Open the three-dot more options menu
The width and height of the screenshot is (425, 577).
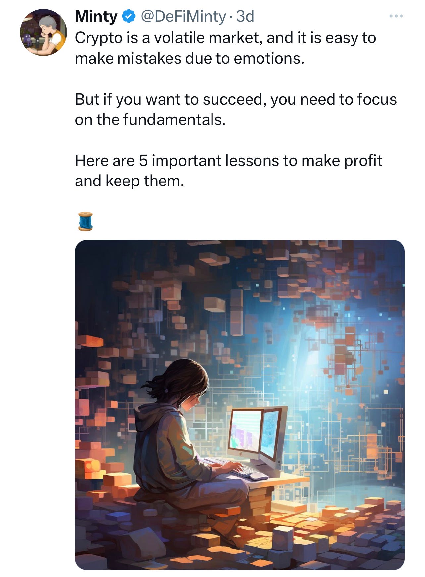click(396, 16)
